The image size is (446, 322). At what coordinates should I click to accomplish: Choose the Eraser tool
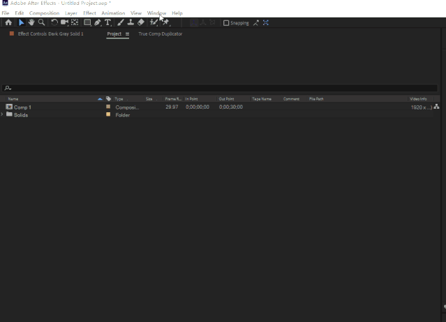(x=141, y=22)
